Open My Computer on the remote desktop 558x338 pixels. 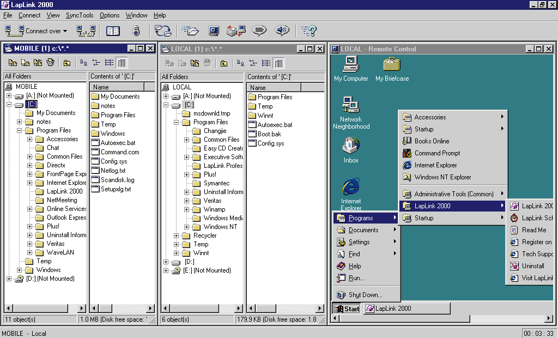click(x=351, y=69)
